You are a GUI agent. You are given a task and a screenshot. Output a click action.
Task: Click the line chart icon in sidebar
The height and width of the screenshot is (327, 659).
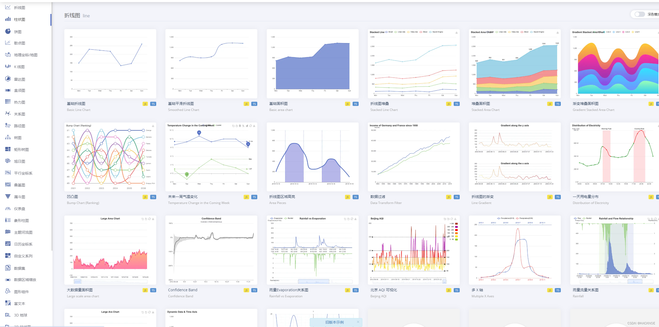click(x=8, y=7)
